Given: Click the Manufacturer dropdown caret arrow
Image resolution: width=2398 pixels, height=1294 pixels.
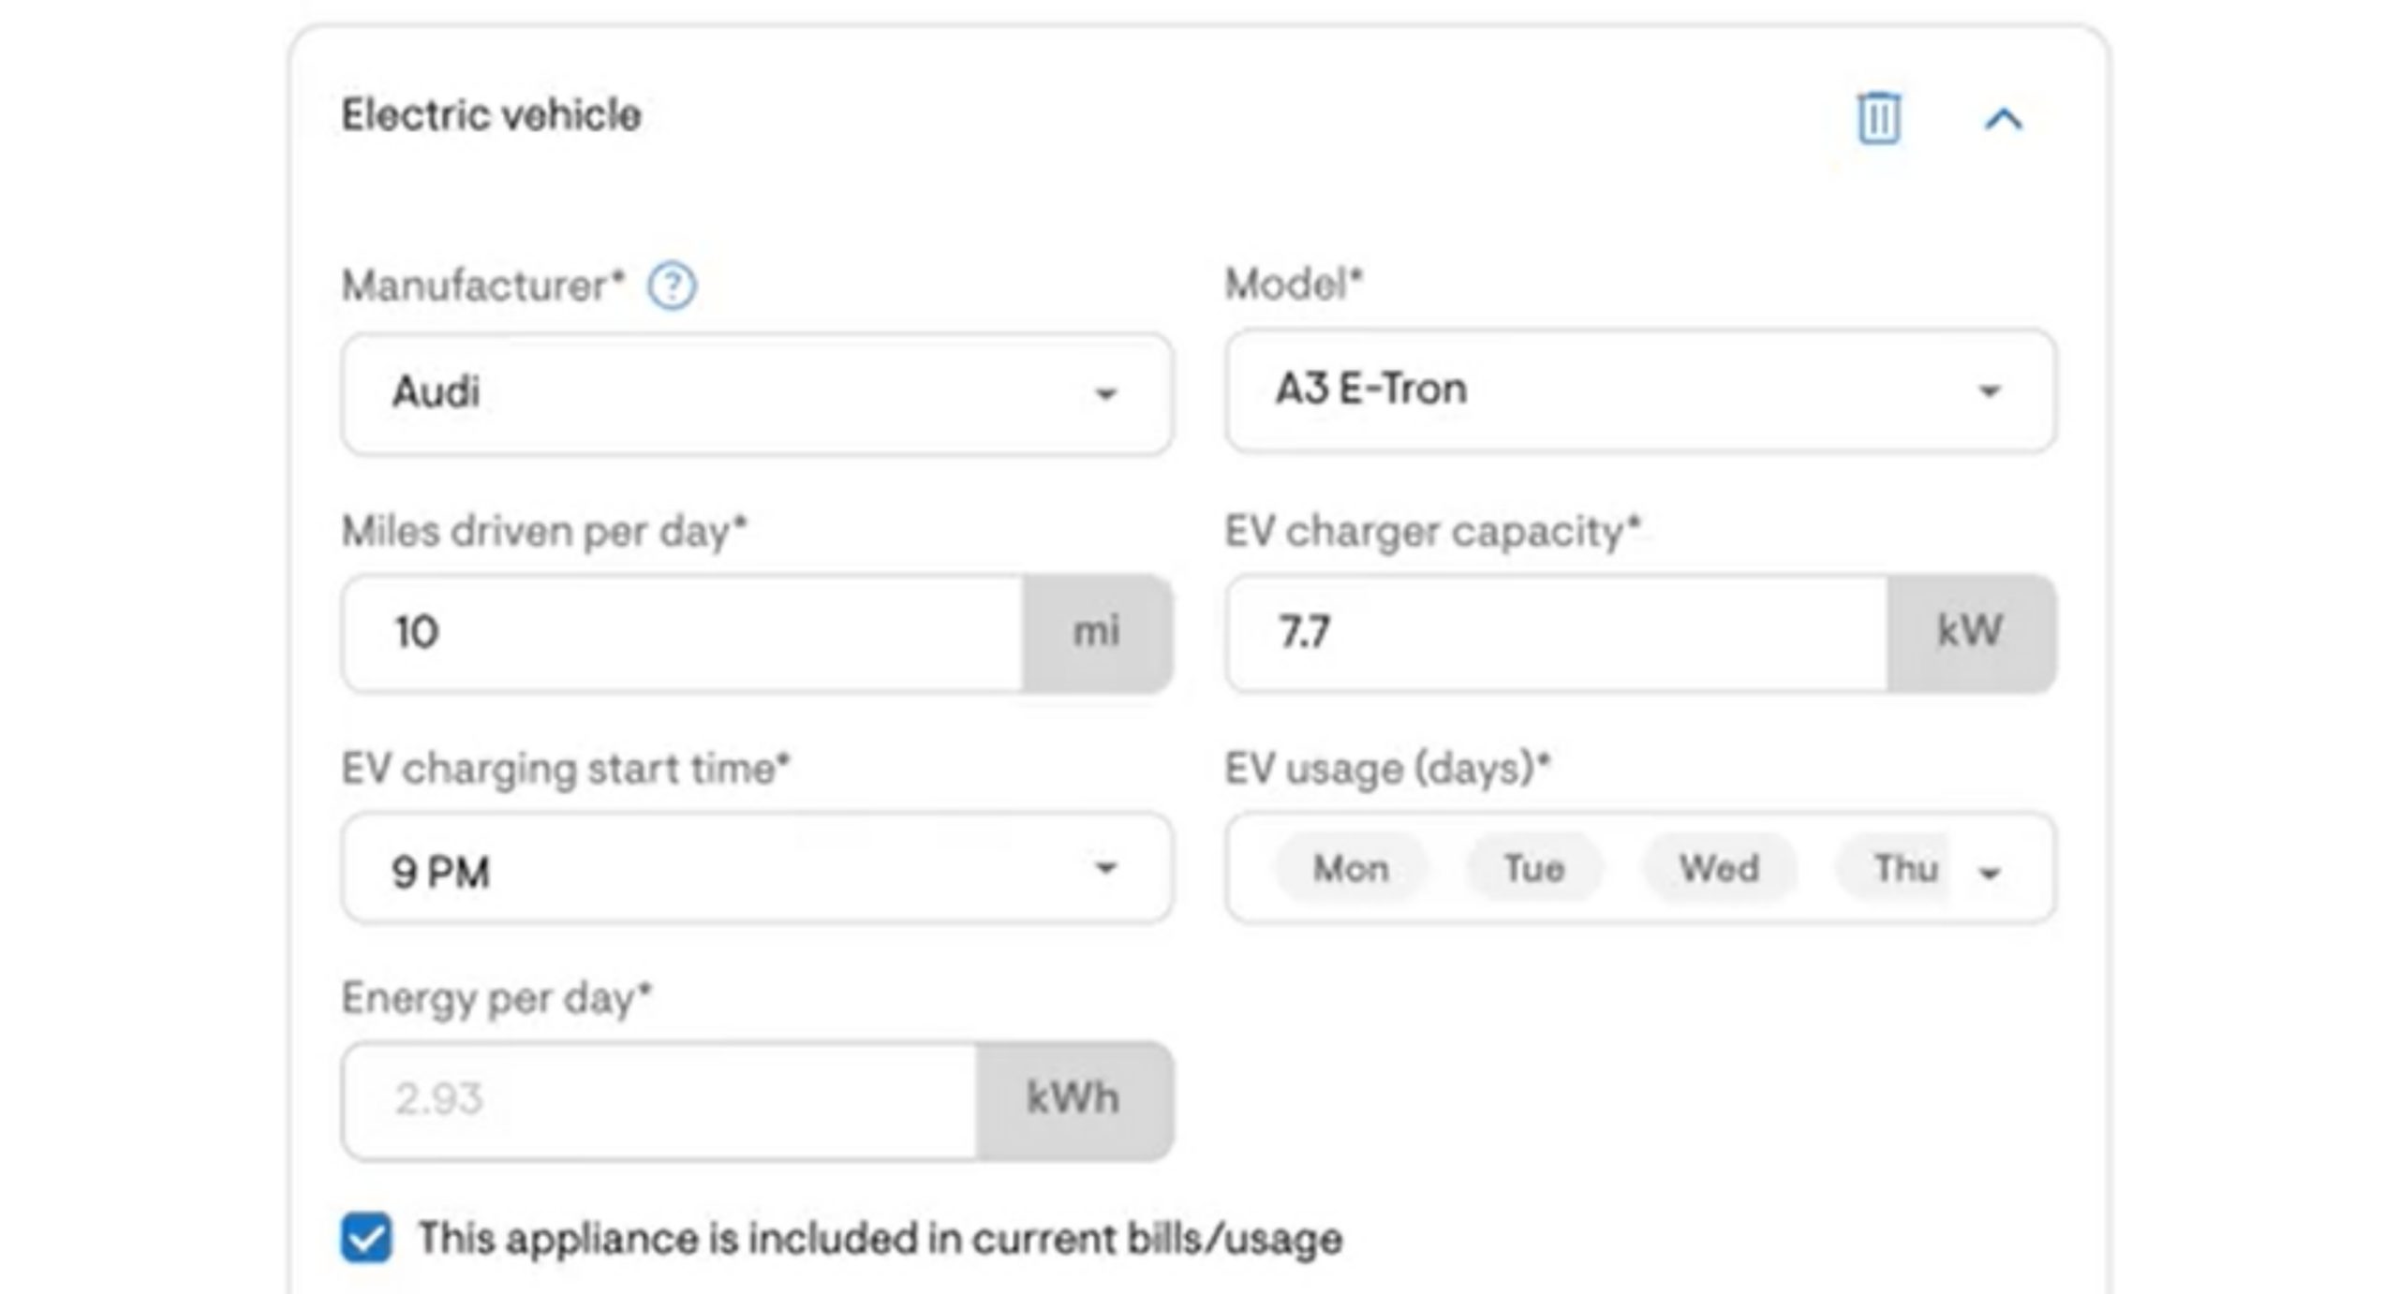Looking at the screenshot, I should tap(1106, 394).
